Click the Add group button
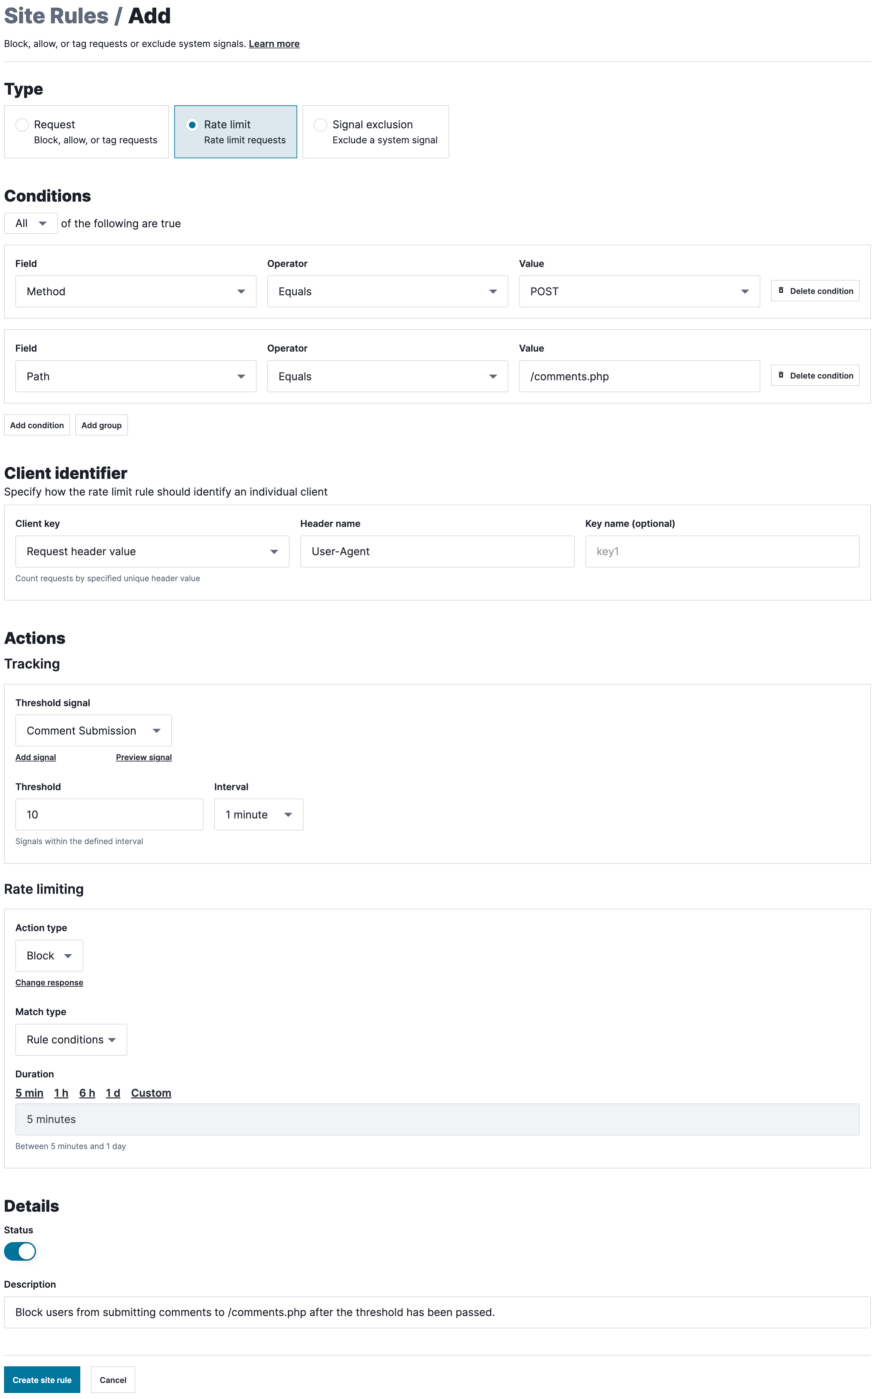This screenshot has width=873, height=1399. (102, 425)
